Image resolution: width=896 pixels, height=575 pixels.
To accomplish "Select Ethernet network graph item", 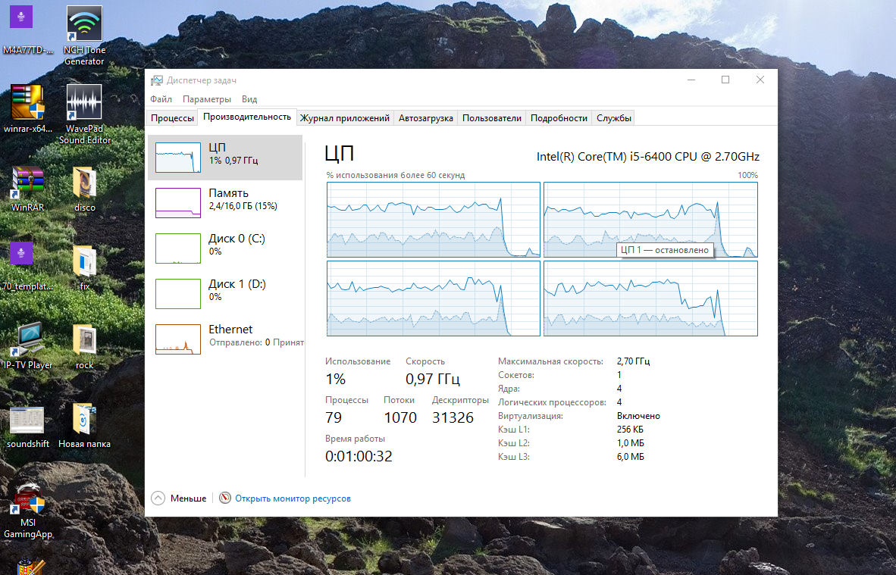I will pyautogui.click(x=178, y=339).
